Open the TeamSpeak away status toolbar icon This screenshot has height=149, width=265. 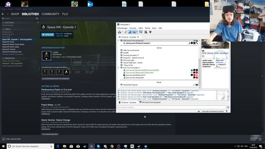pos(141,32)
